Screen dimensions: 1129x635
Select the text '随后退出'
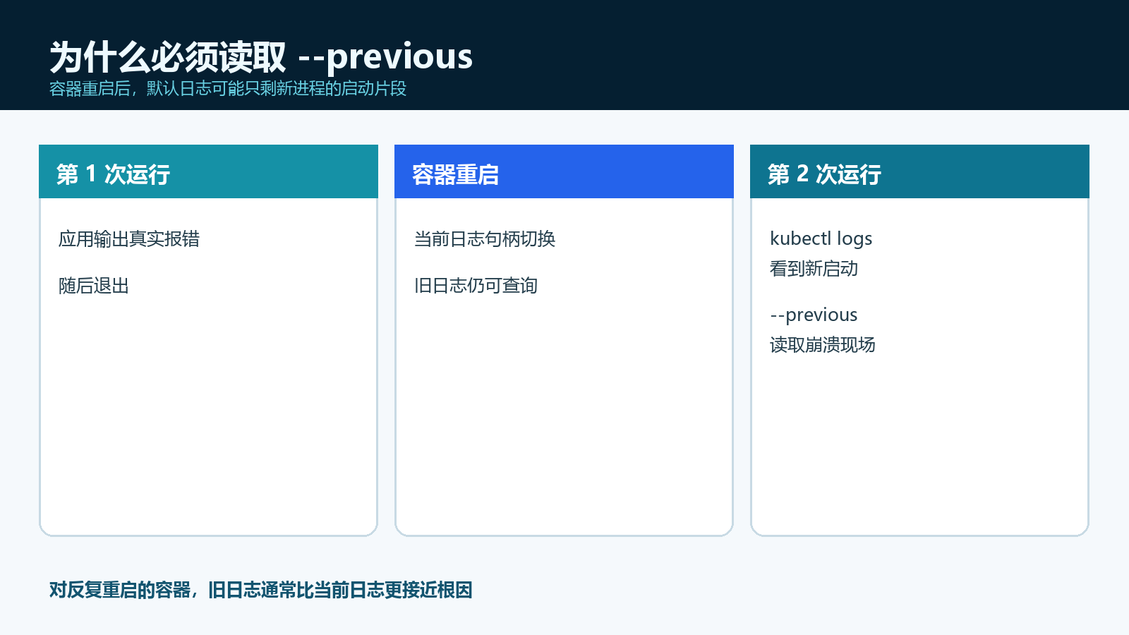tap(94, 286)
